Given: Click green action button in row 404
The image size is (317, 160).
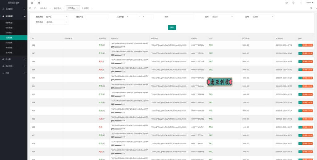Looking at the screenshot, I should coord(300,111).
